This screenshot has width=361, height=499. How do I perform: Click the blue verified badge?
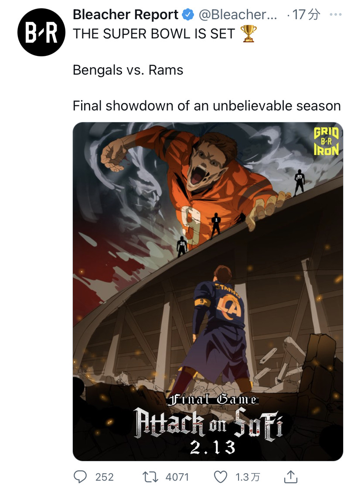188,15
